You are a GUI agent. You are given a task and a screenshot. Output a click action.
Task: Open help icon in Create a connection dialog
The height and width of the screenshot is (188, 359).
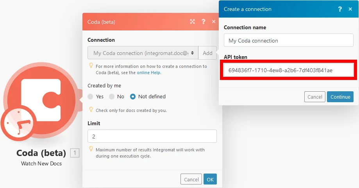click(340, 9)
